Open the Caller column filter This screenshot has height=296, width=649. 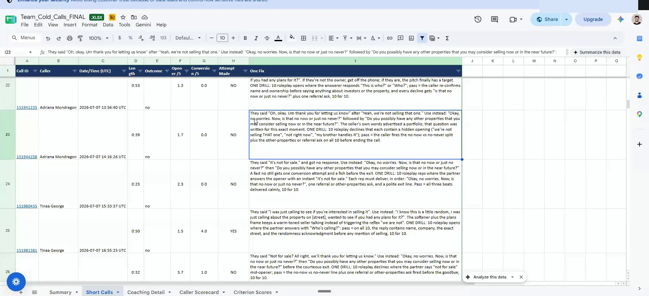pos(75,71)
